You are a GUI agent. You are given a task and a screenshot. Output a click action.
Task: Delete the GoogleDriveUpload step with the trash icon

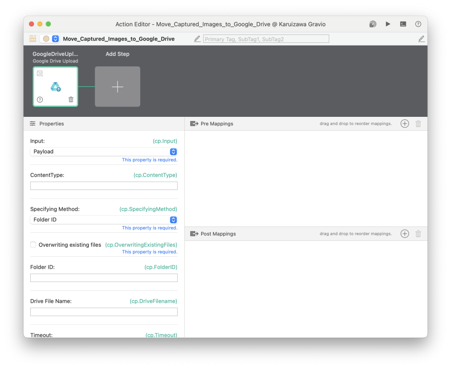(x=71, y=99)
